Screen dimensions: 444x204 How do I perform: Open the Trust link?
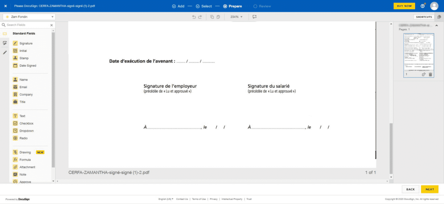click(x=249, y=199)
